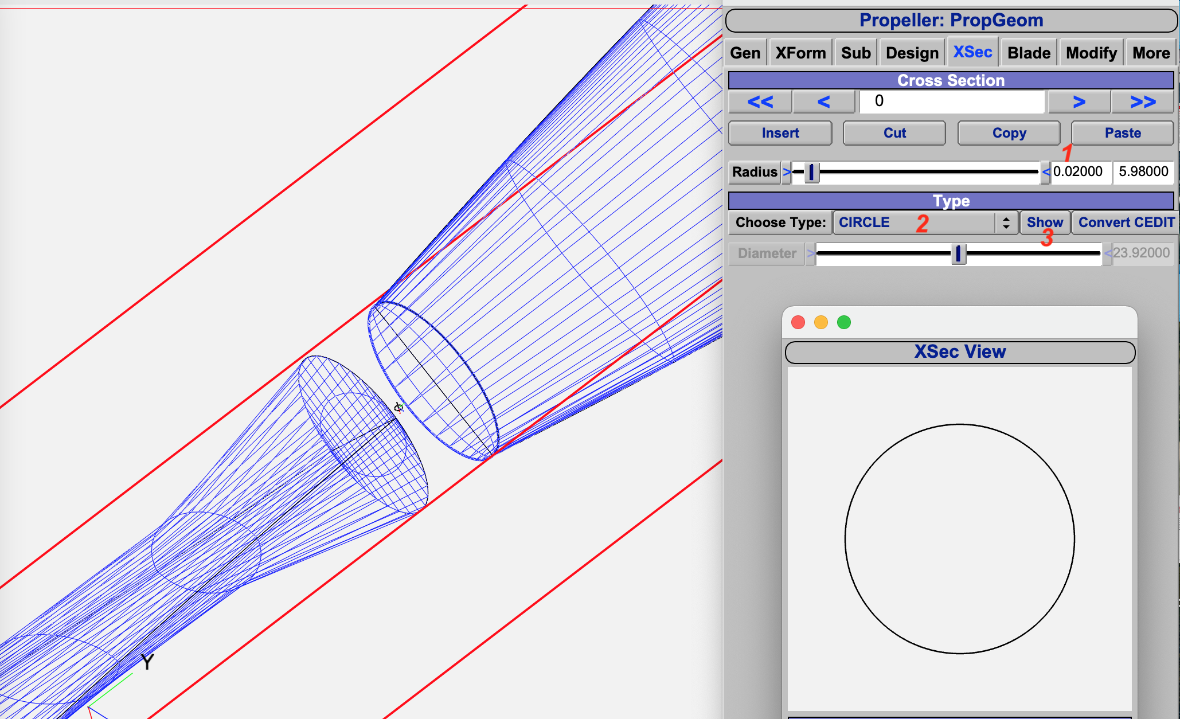Click the Copy button
Image resolution: width=1180 pixels, height=719 pixels.
1009,133
